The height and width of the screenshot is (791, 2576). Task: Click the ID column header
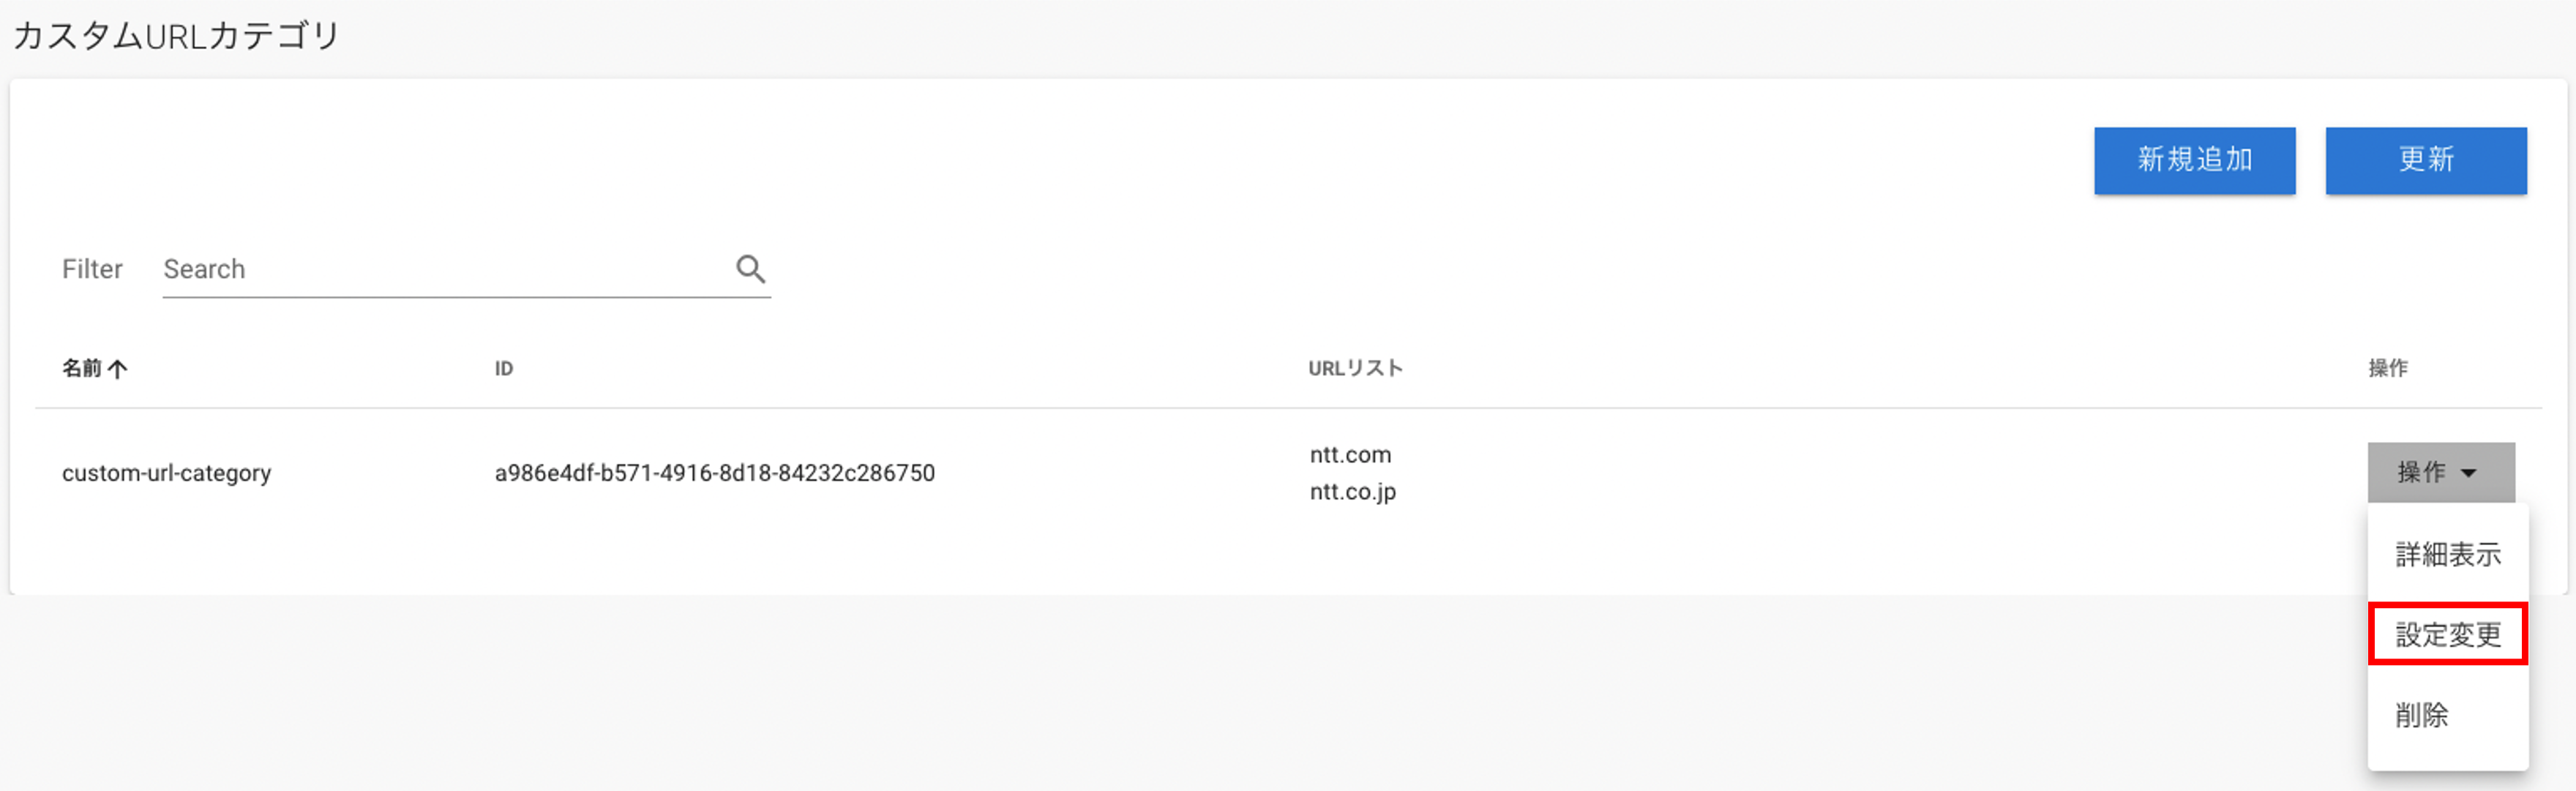[x=504, y=369]
